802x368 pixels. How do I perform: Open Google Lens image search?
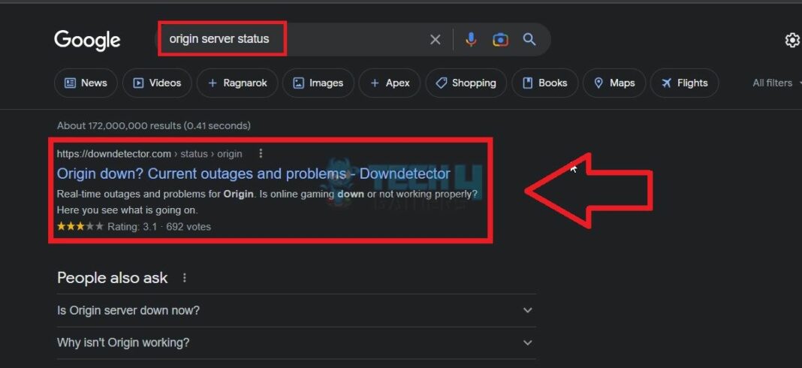click(500, 40)
